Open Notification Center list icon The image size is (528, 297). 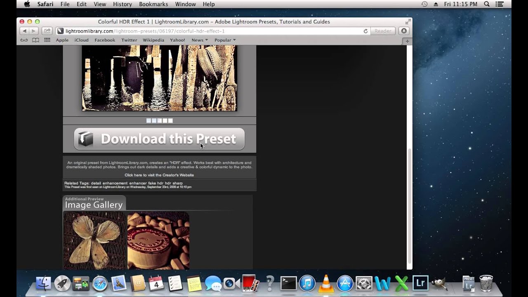[500, 4]
